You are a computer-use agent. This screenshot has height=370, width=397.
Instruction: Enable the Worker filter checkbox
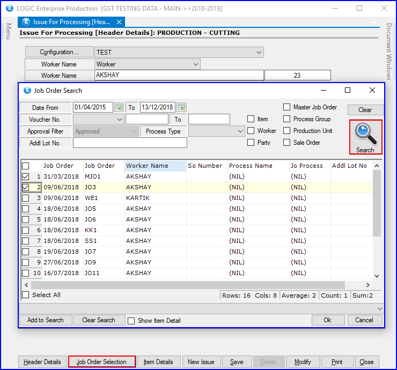(251, 131)
